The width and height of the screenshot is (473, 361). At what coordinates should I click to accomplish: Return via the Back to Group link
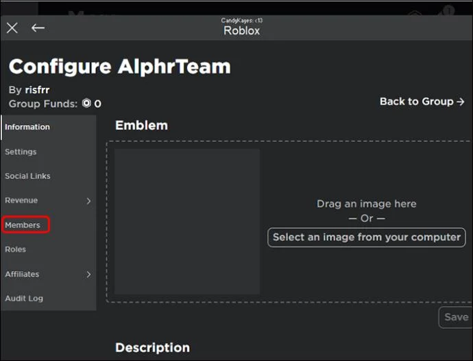[x=422, y=102]
